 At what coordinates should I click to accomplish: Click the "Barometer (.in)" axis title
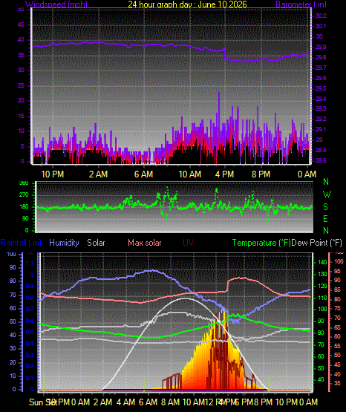pyautogui.click(x=301, y=4)
